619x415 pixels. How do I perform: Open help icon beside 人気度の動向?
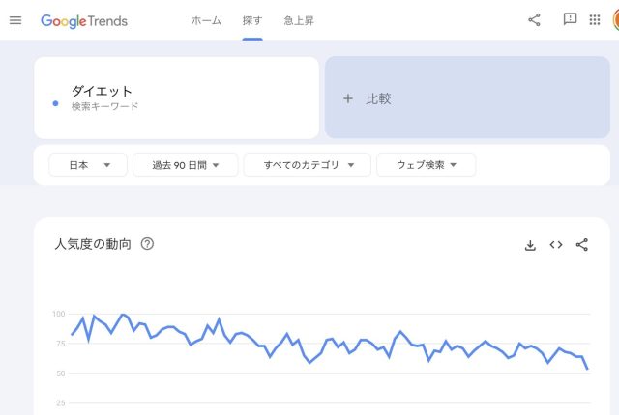147,244
